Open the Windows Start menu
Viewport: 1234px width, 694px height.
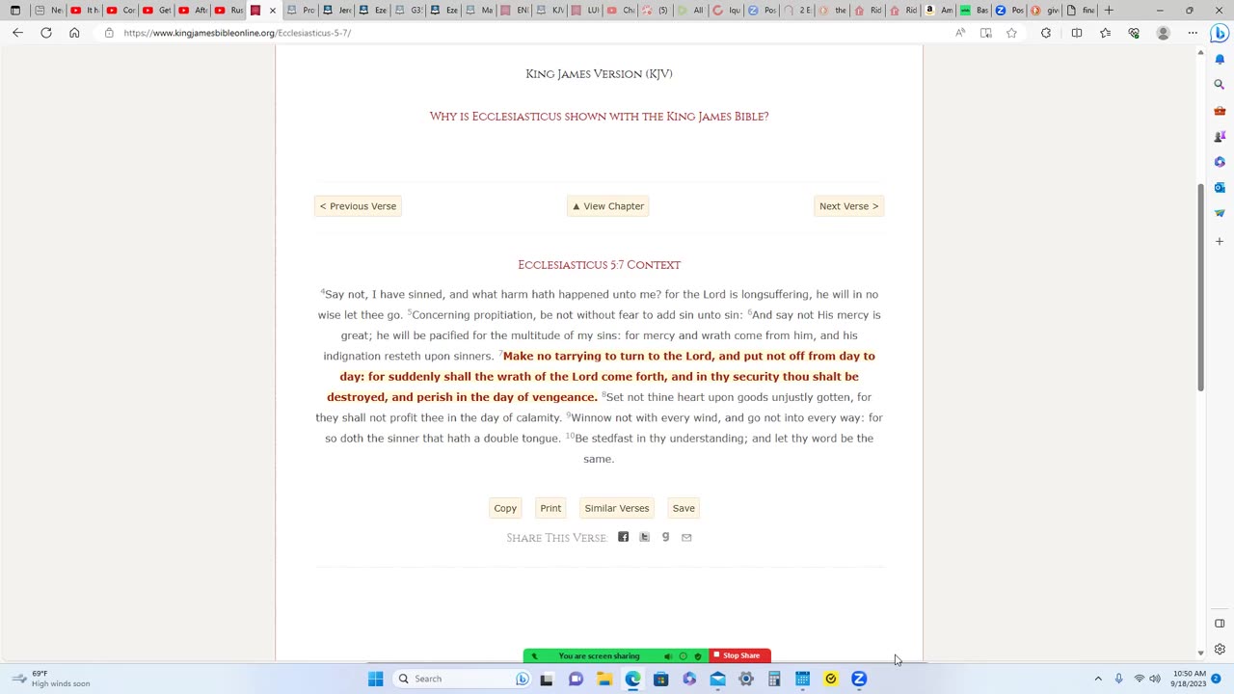tap(376, 679)
